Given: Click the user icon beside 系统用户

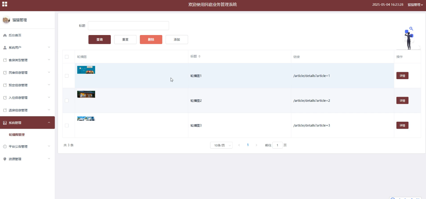Looking at the screenshot, I should [5, 48].
